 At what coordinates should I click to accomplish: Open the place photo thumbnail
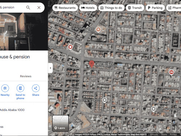(24, 32)
